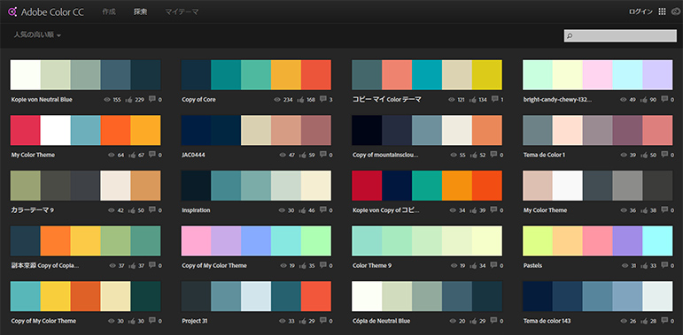Go to the マイテーマ tab
The height and width of the screenshot is (335, 683).
point(182,11)
